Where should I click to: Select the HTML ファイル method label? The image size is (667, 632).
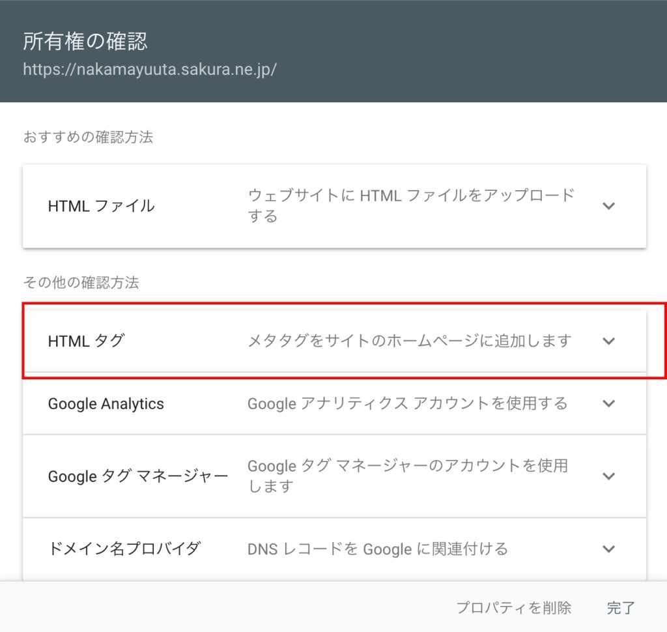101,206
